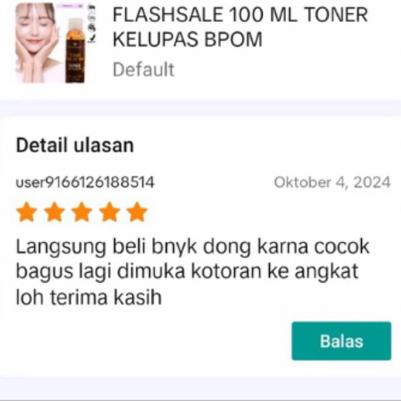Click the first orange rating star
The height and width of the screenshot is (401, 401).
(x=26, y=211)
